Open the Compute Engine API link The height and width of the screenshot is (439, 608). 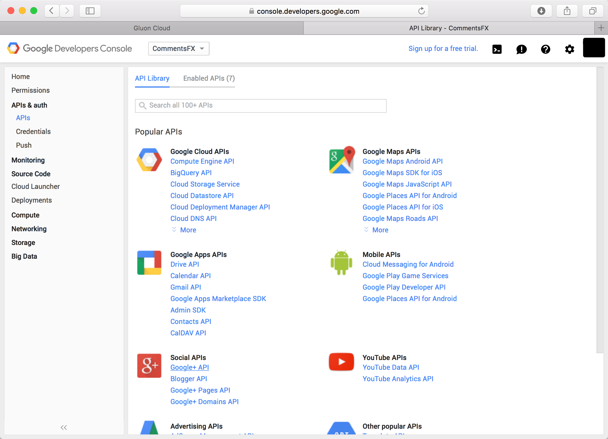pyautogui.click(x=202, y=161)
